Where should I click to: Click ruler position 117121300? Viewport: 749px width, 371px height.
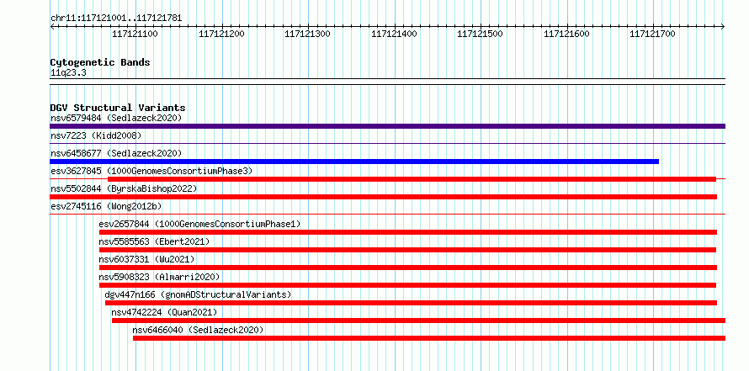click(307, 34)
